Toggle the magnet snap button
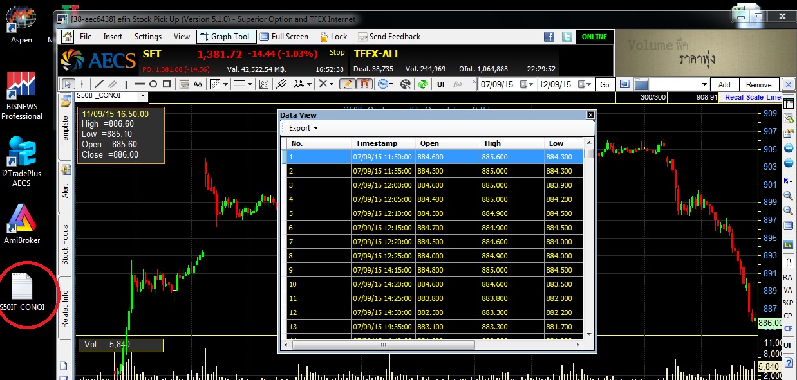 tap(364, 84)
